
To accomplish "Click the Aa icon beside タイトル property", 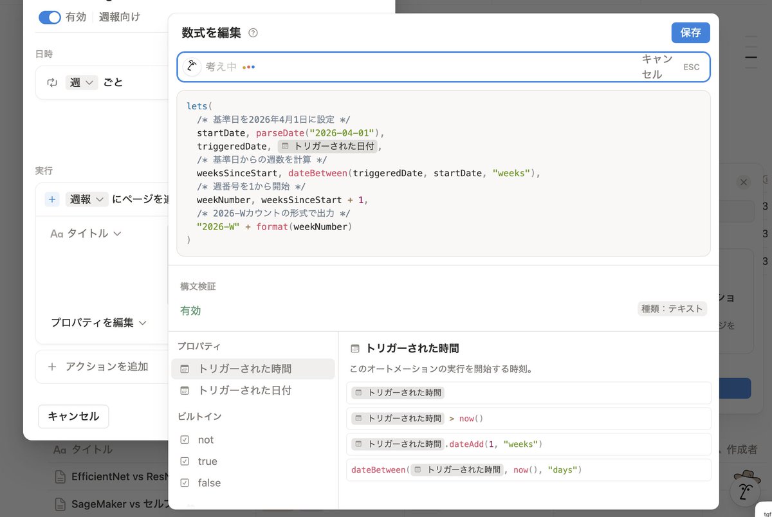I will (57, 233).
